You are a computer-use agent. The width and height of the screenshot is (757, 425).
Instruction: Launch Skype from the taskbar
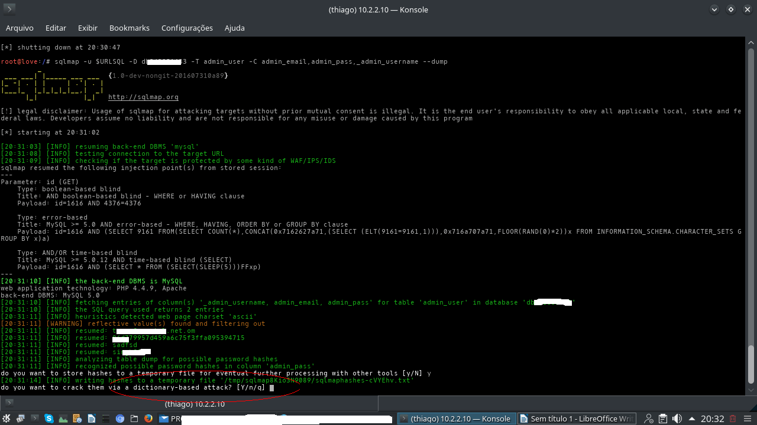[x=49, y=419]
